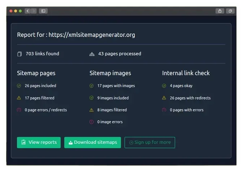Click warning icon for 26 pages with redirects
Screen dimensions: 243x172
click(164, 98)
